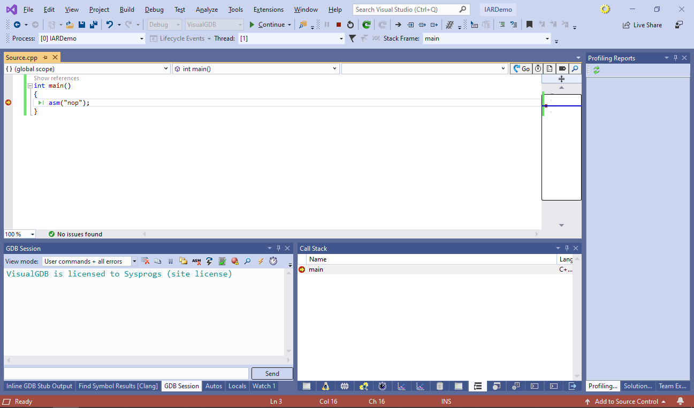694x408 pixels.
Task: Click the Navigate Backward arrow icon
Action: 17,25
